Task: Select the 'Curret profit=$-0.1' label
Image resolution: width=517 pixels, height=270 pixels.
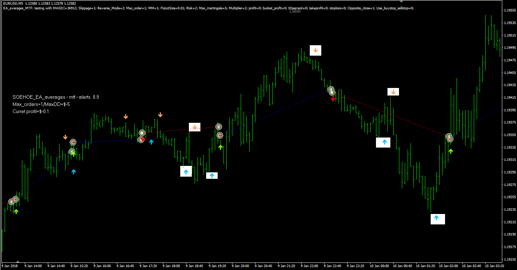Action: point(31,112)
